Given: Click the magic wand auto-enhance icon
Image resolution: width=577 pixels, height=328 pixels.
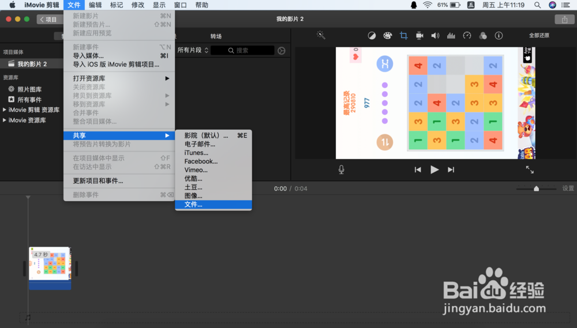Looking at the screenshot, I should pos(321,35).
